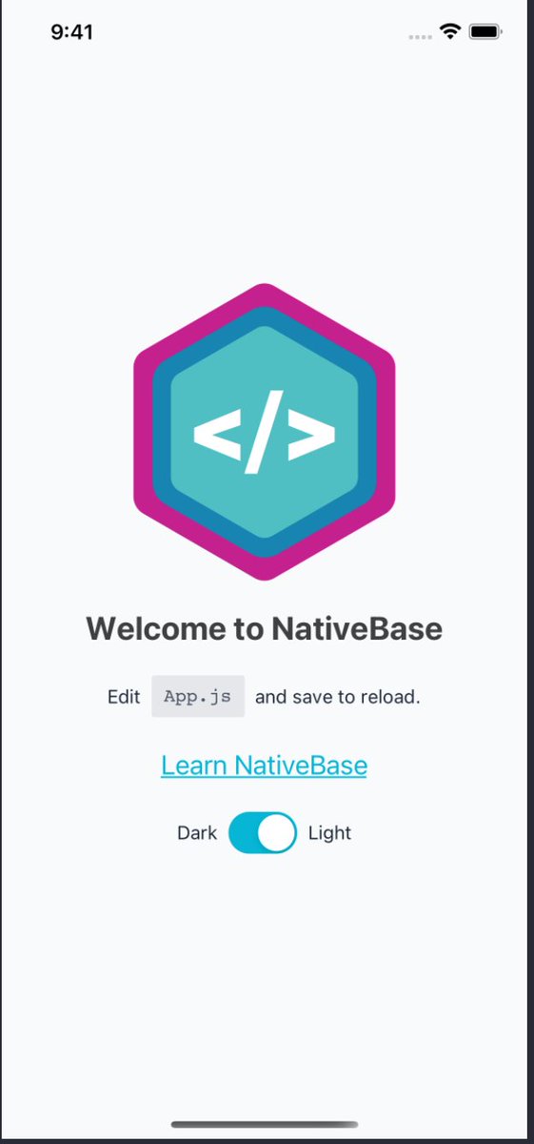Screen dimensions: 534x1144
Task: Click the Welcome to NativeBase heading
Action: click(x=265, y=629)
